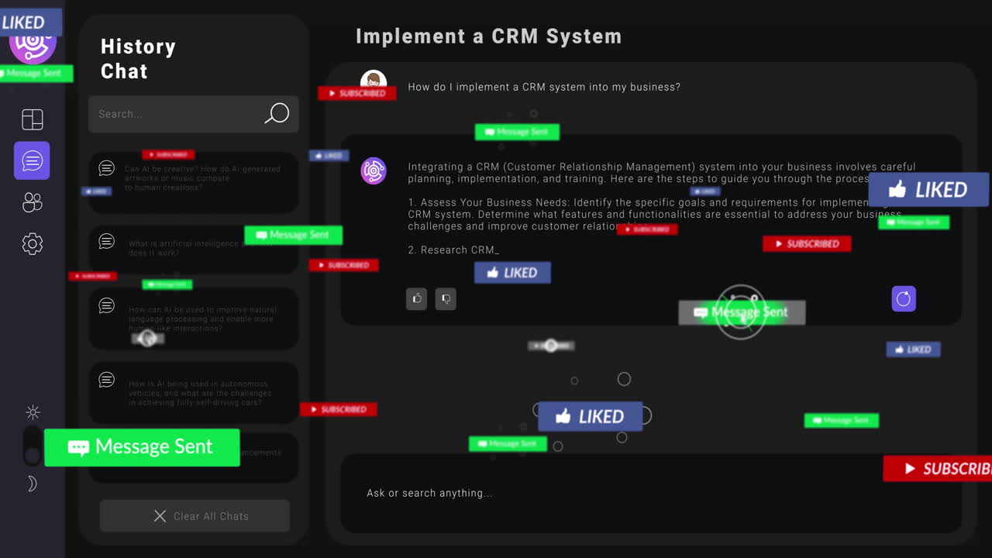Select the autonomous vehicles chat entry
Screen dimensions: 992x558
[x=194, y=393]
